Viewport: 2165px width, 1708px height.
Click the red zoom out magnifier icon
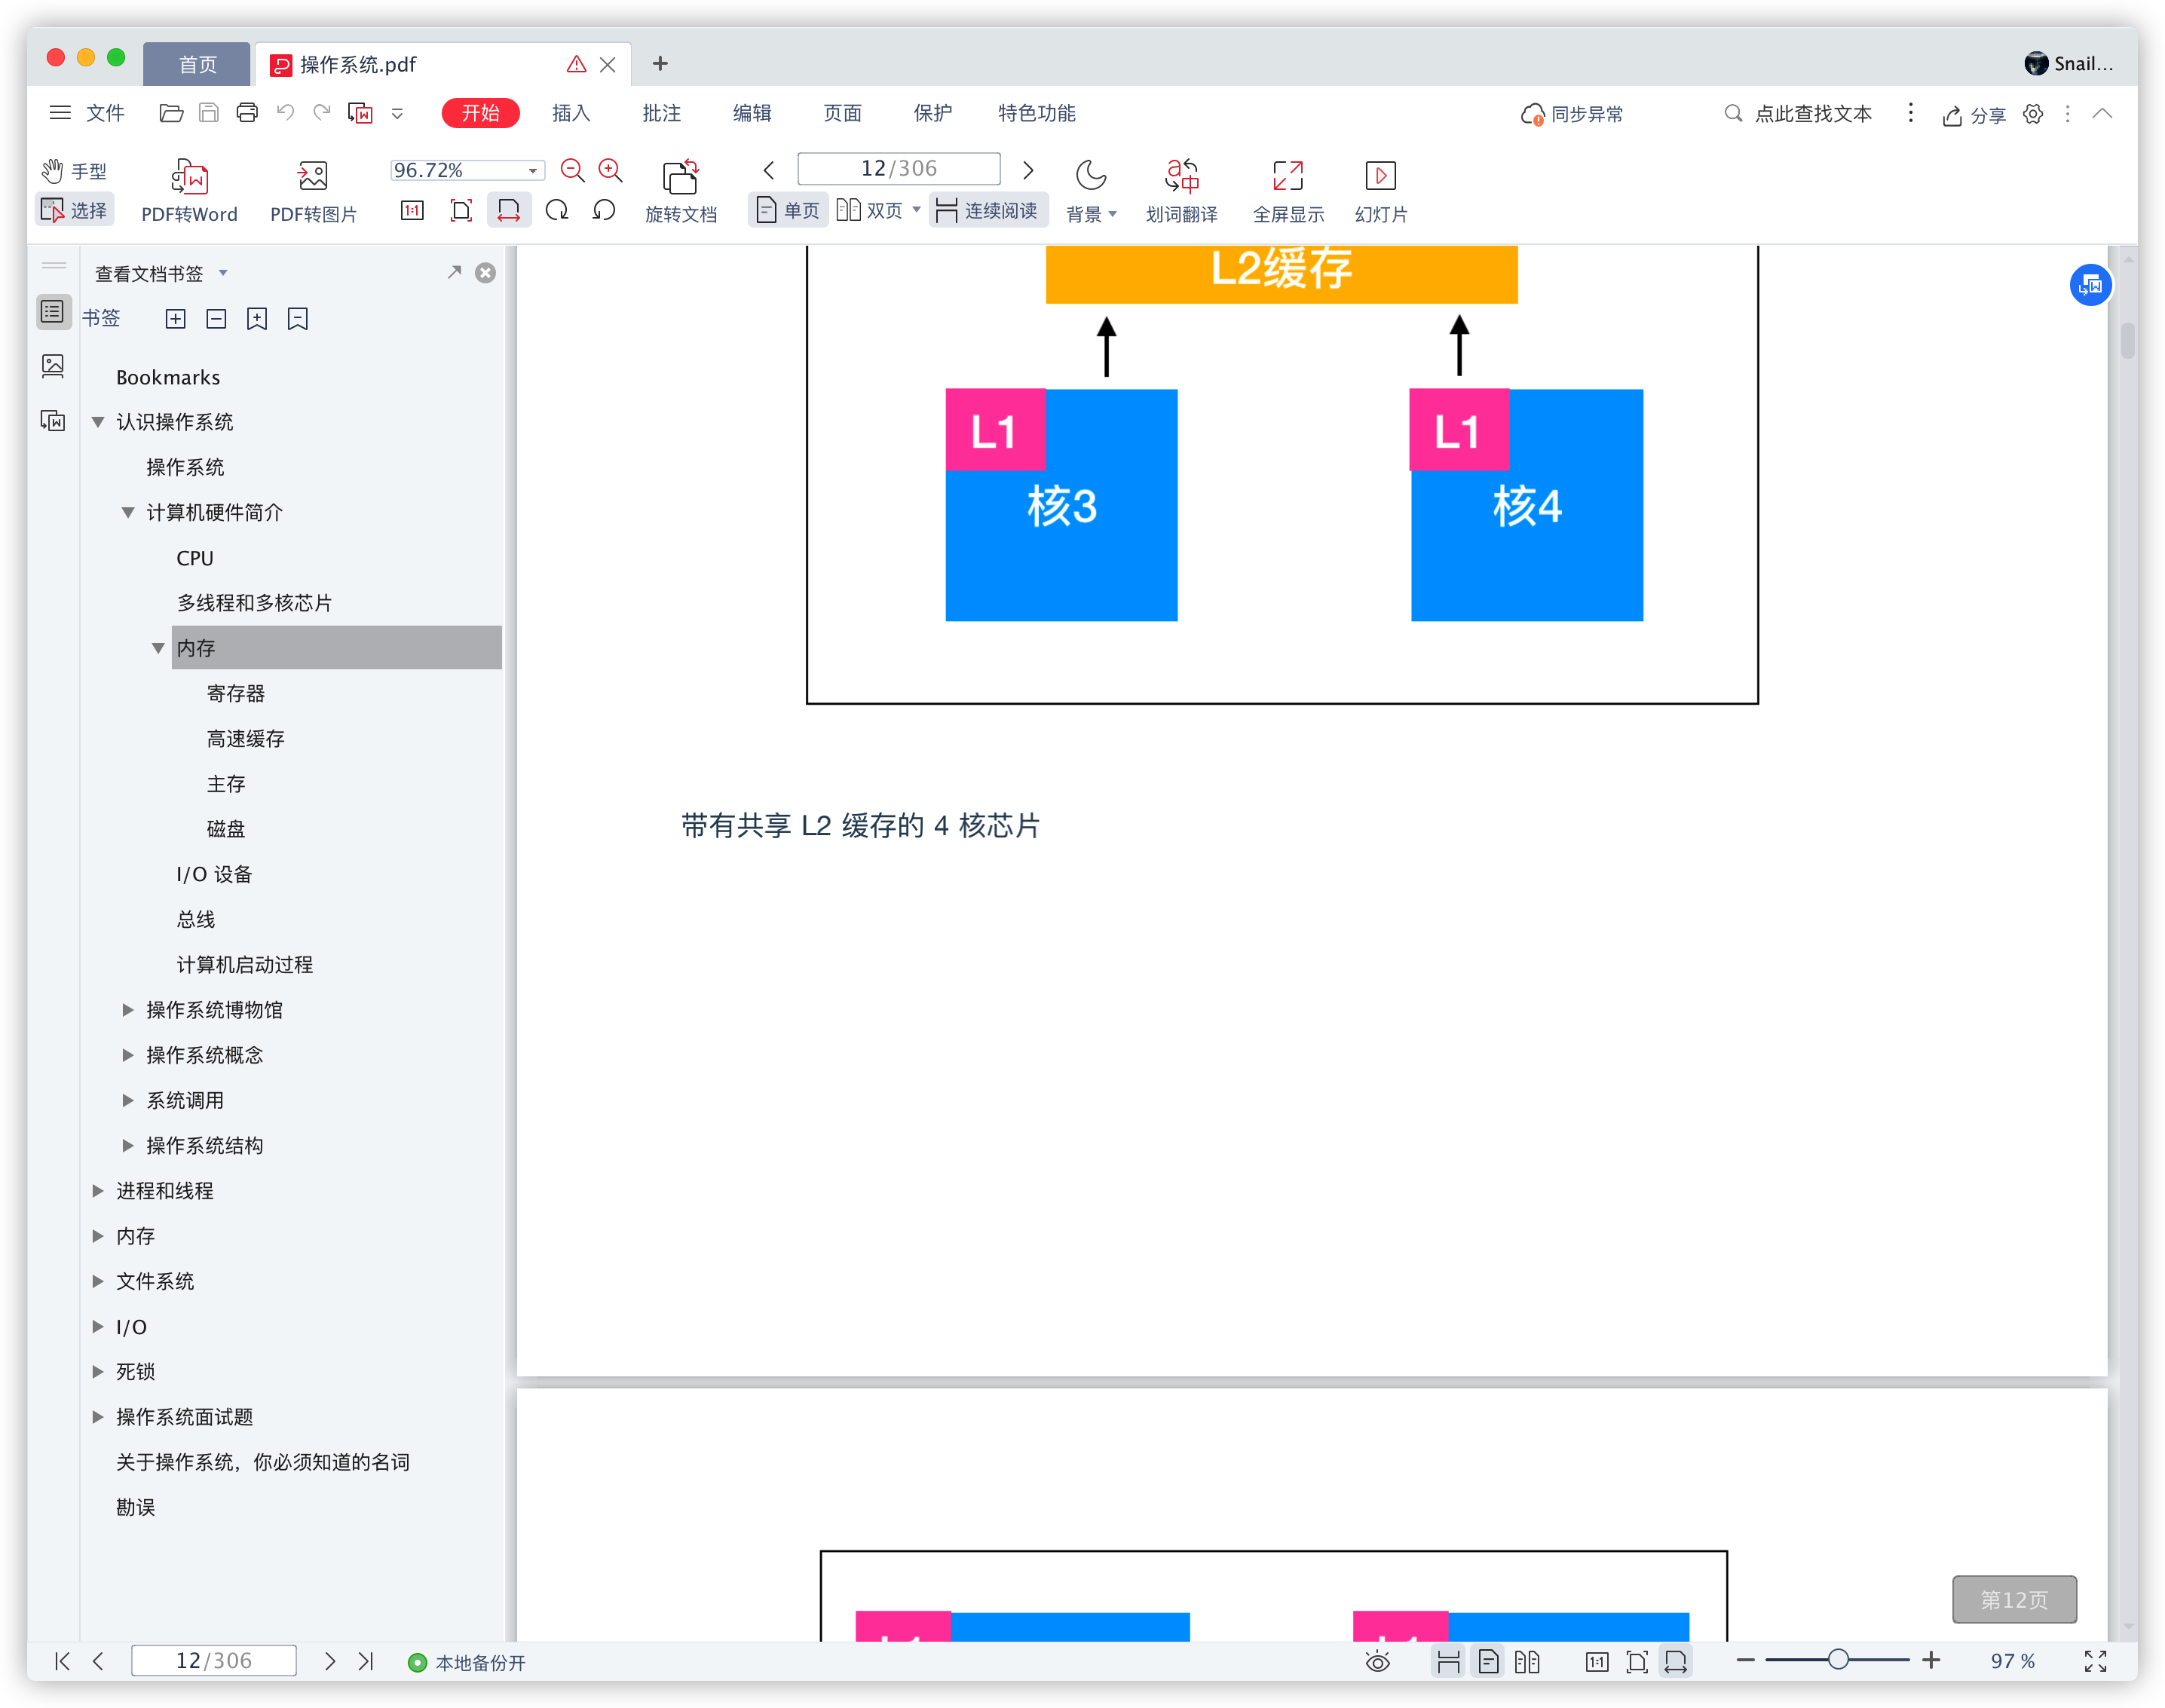(x=572, y=170)
